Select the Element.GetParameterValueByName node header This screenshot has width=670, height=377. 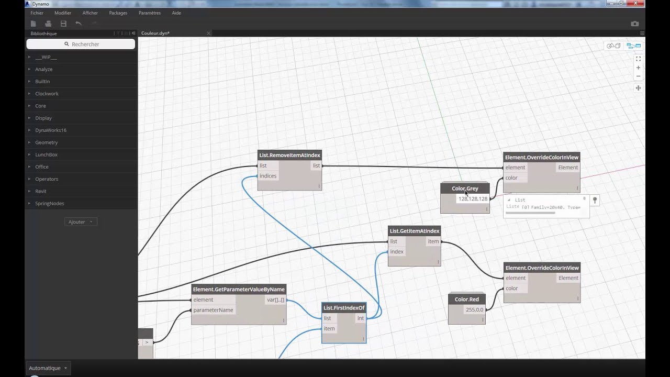pyautogui.click(x=239, y=289)
